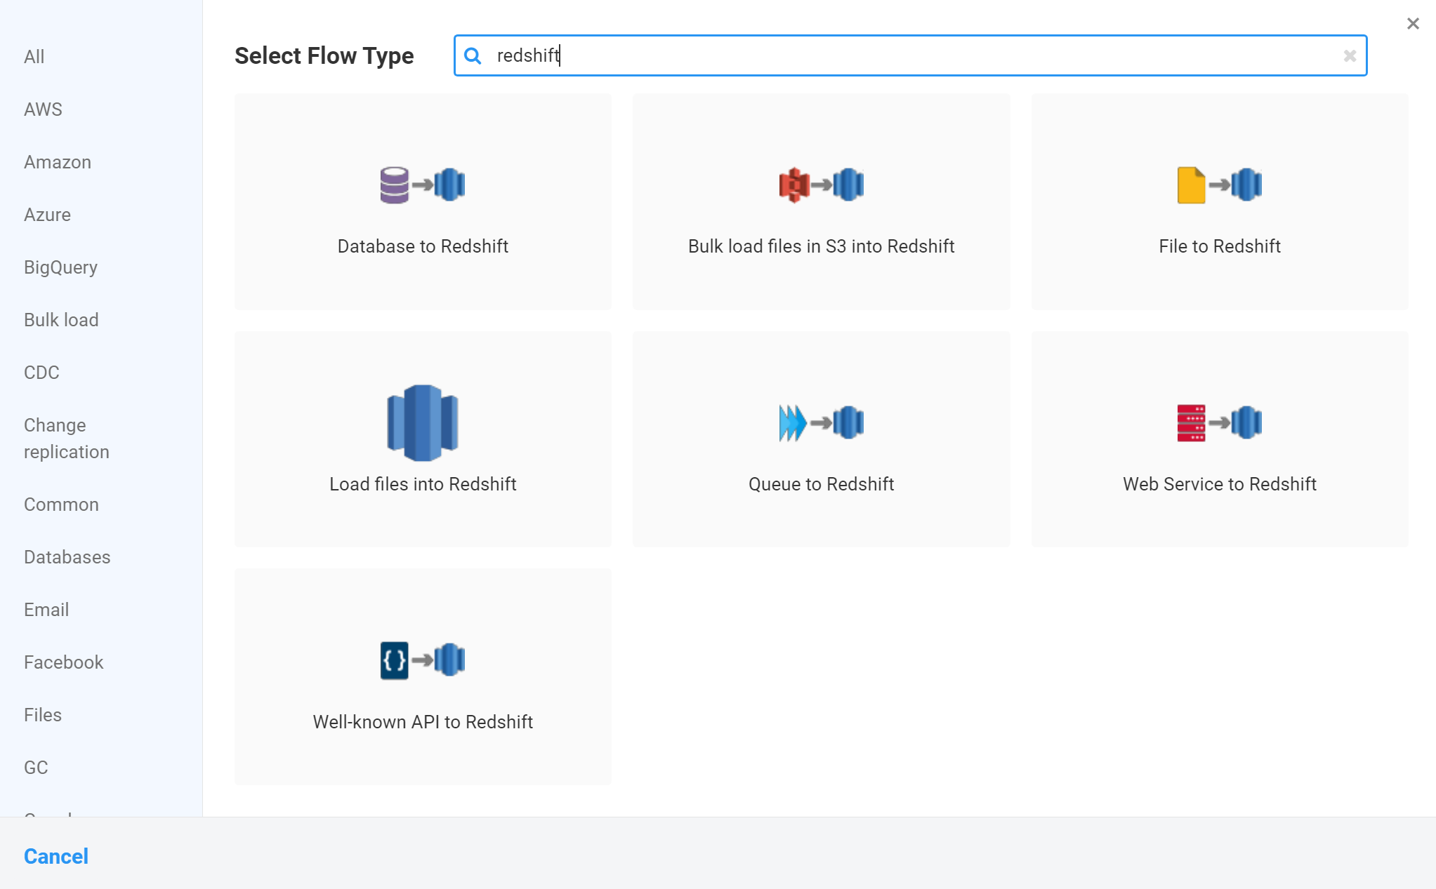
Task: Open the CDC category filter
Action: (x=41, y=372)
